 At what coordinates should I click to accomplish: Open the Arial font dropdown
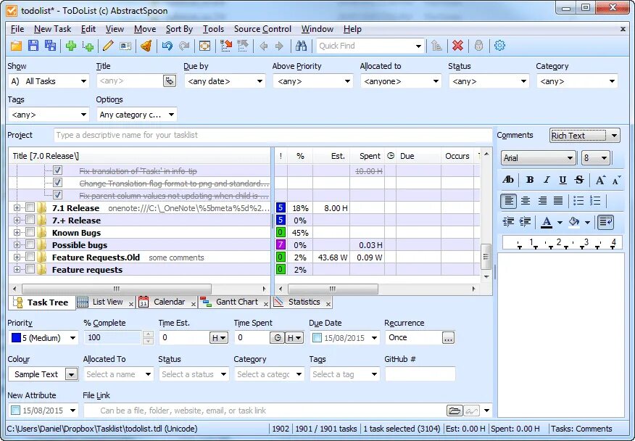point(570,157)
